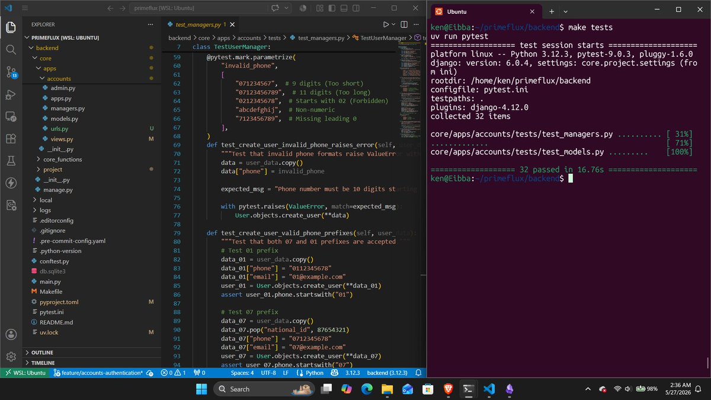Click the feature/accounts-authentication branch
Image resolution: width=711 pixels, height=400 pixels.
tap(98, 373)
